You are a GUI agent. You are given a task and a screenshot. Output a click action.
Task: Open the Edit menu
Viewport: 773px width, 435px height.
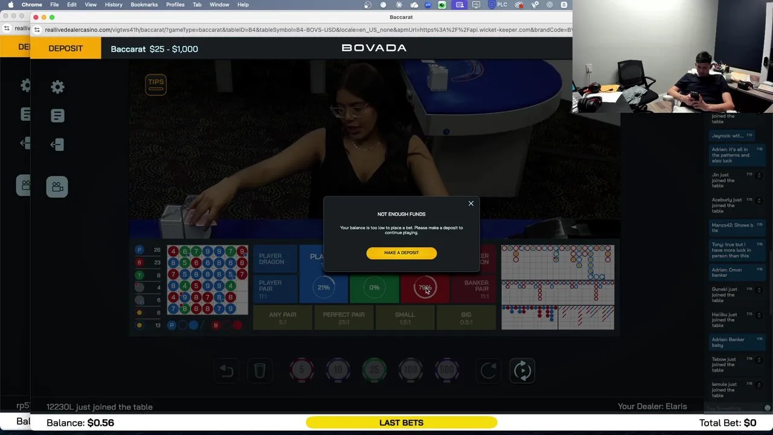pyautogui.click(x=72, y=5)
